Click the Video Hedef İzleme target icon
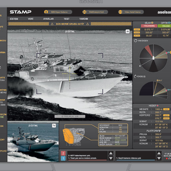Image resolution: width=171 pixels, height=171 pixels. [x=120, y=12]
